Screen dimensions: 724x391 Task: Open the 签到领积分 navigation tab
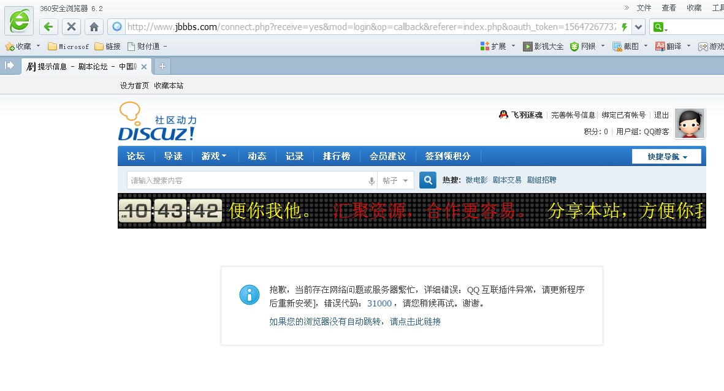coord(448,156)
